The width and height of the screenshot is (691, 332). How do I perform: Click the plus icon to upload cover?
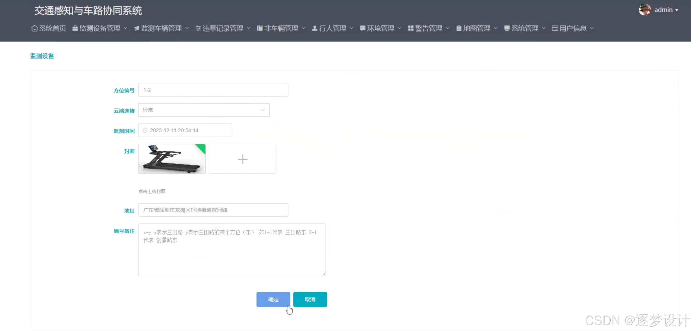click(243, 159)
